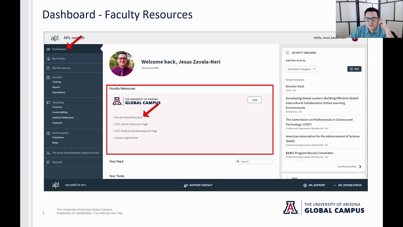Viewport: 403px width, 227px height.
Task: Click the bottom Reports icon
Action: 48,162
